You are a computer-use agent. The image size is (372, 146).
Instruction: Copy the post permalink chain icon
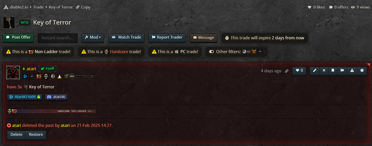(x=287, y=71)
